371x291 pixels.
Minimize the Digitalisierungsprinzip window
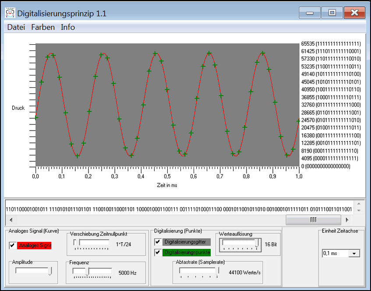(310, 13)
